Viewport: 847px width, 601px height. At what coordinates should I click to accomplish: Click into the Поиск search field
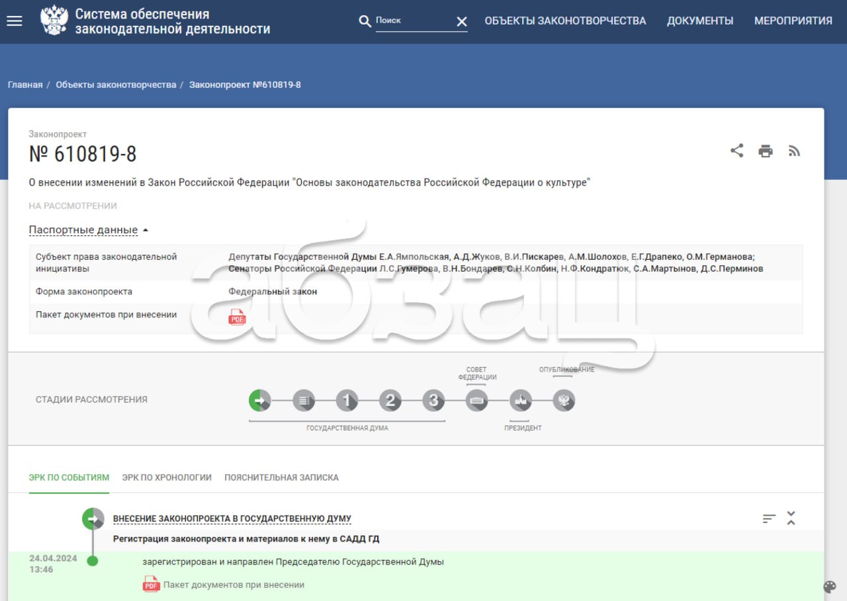tap(414, 20)
